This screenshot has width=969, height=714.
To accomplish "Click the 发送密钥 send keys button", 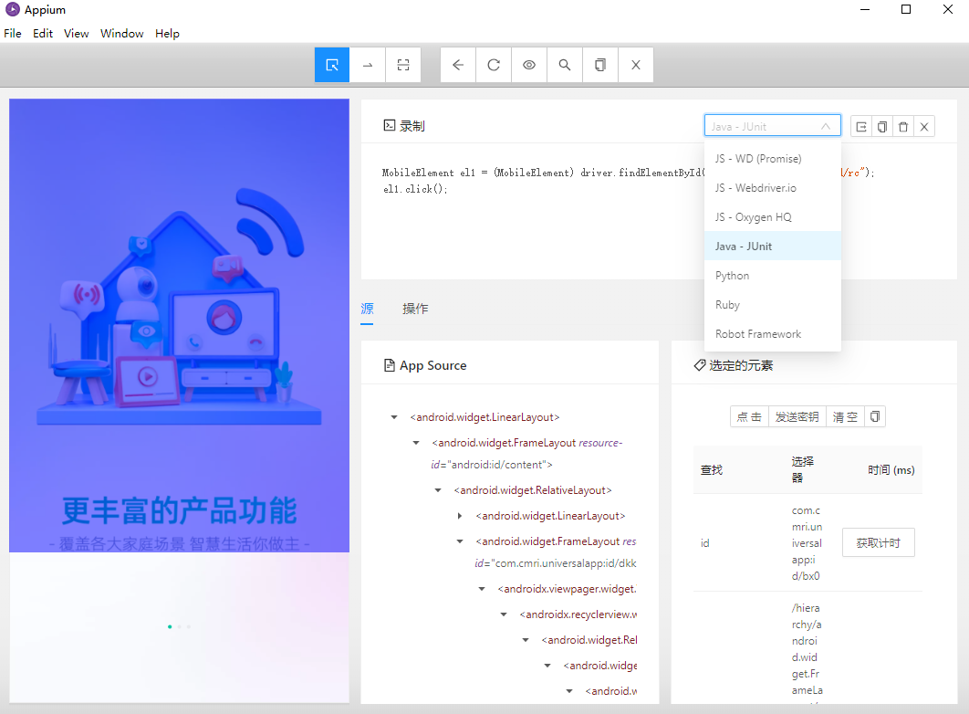I will tap(797, 416).
